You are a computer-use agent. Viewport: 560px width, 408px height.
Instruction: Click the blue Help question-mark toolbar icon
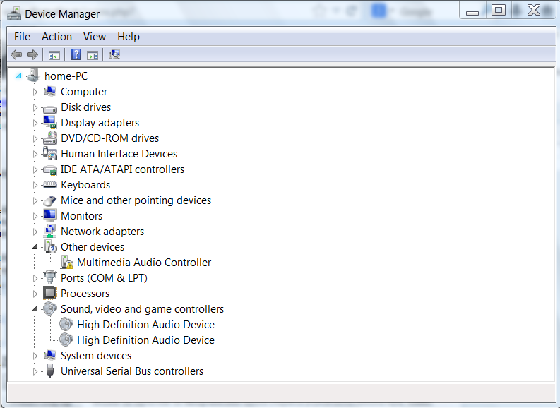pyautogui.click(x=76, y=54)
